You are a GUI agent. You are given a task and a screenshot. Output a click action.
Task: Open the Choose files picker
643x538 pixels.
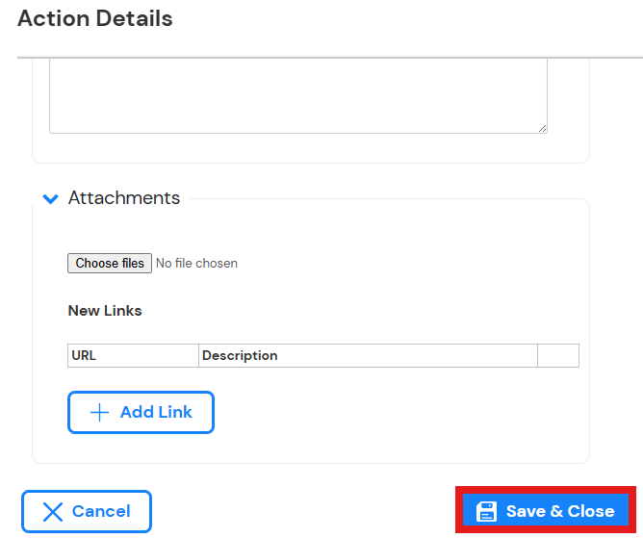[110, 264]
